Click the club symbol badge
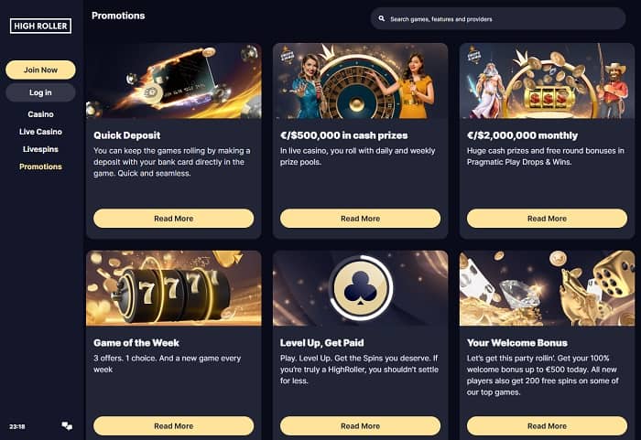Image resolution: width=641 pixels, height=440 pixels. (x=360, y=288)
